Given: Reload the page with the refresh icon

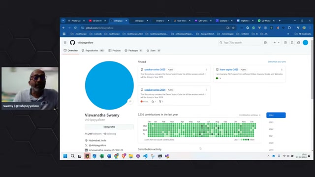Looking at the screenshot, I should pos(75,28).
